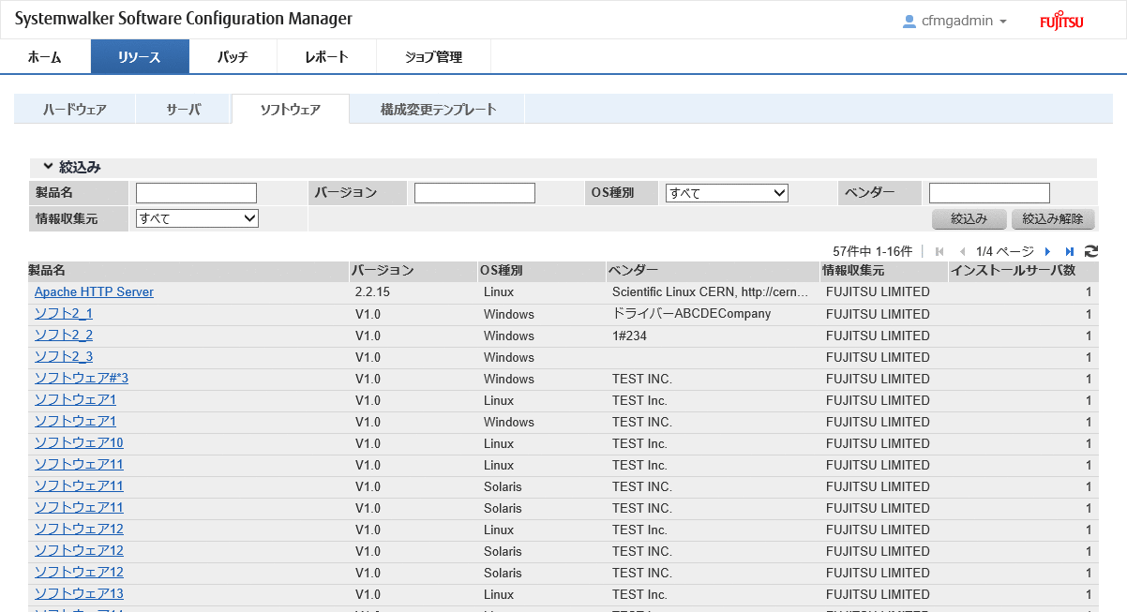Click the Fujitsu logo
This screenshot has height=612, width=1127.
(1061, 21)
